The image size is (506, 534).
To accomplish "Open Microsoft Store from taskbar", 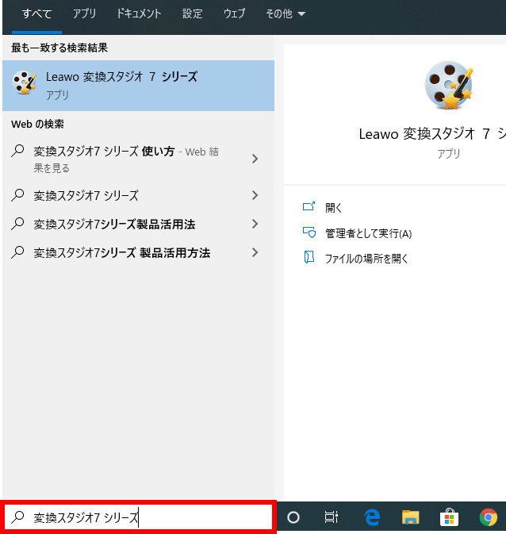I will point(449,517).
